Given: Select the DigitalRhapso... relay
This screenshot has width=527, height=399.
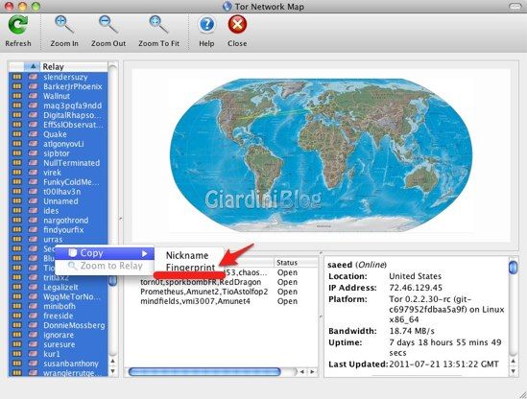Looking at the screenshot, I should pos(72,115).
